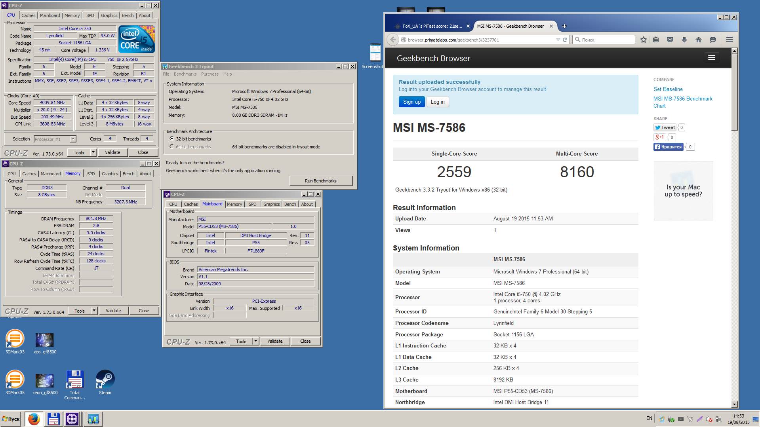Open the Geekbench Benchmarks menu

click(x=185, y=74)
